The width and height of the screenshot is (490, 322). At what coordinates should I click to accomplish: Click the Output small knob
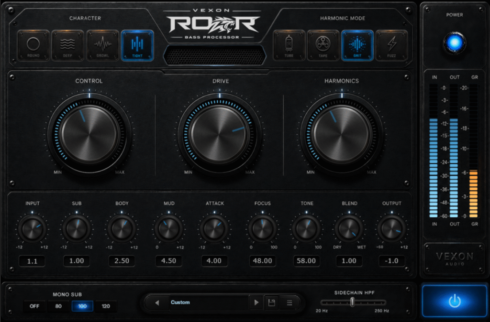391,229
